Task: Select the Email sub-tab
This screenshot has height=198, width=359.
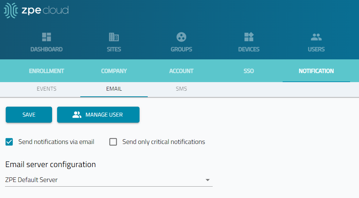Action: click(x=114, y=89)
